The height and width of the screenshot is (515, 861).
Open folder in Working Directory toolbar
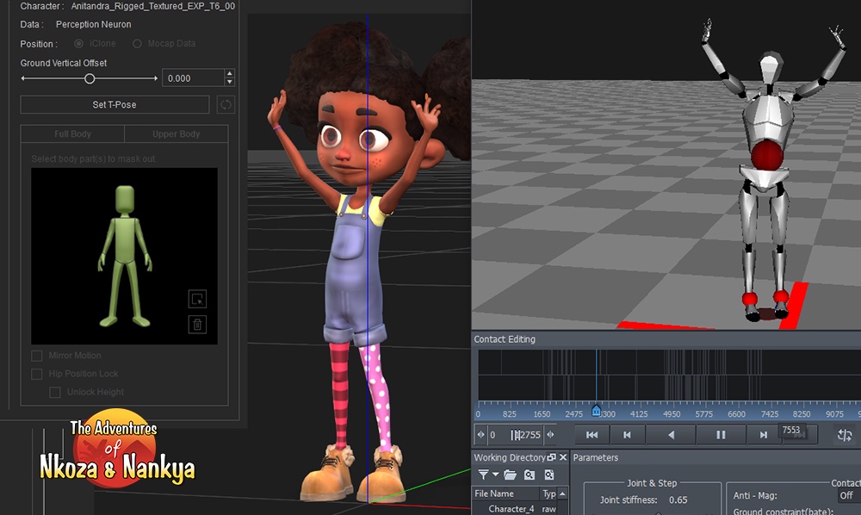point(510,475)
